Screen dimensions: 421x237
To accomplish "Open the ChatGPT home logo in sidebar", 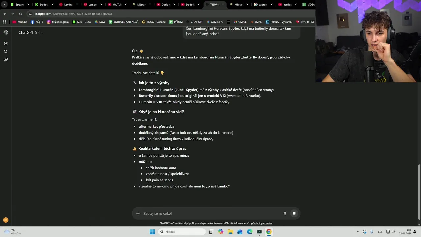I will click(x=6, y=32).
